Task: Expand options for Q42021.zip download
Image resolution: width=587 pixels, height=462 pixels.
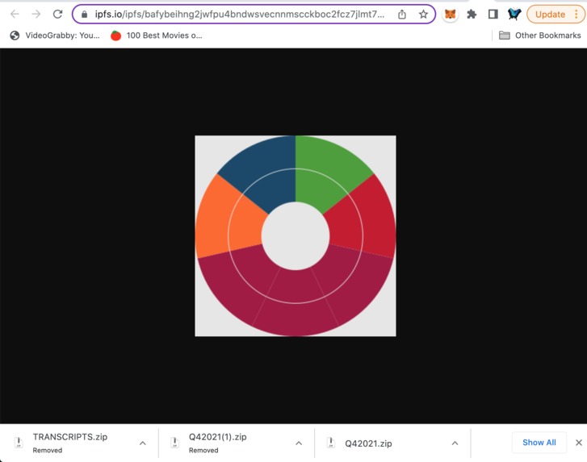Action: coord(455,443)
